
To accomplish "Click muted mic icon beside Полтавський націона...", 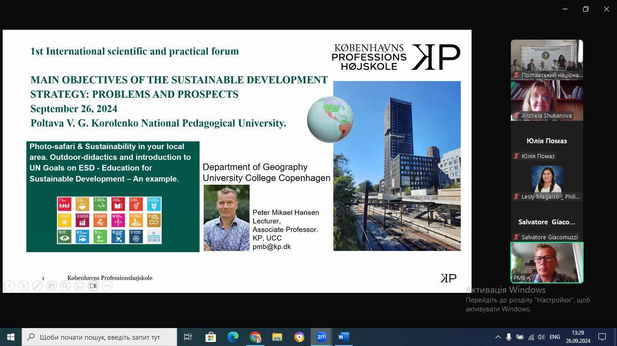I will coord(516,75).
